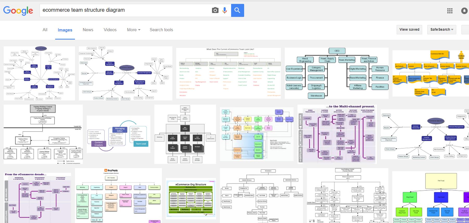
Task: Search by image using the camera icon
Action: click(x=215, y=10)
